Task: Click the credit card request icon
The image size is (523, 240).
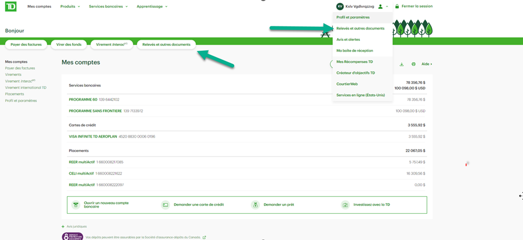Action: [x=166, y=205]
